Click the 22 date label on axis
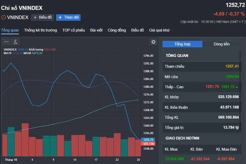Viewport: 246px width, 164px height. pos(117,160)
